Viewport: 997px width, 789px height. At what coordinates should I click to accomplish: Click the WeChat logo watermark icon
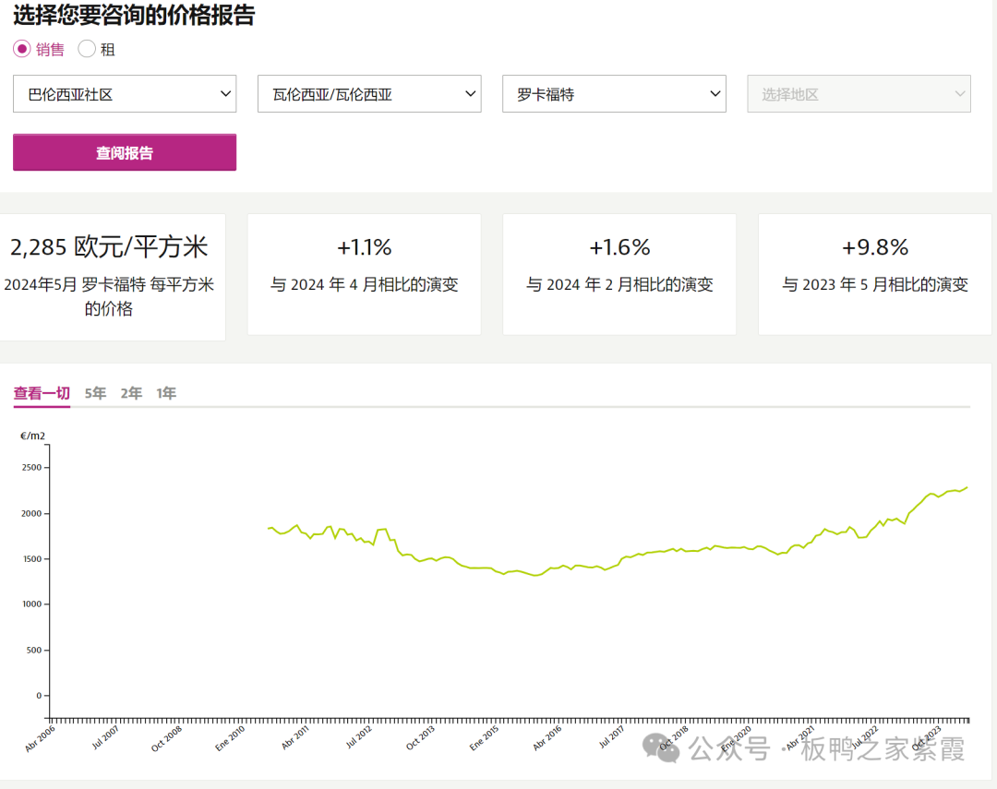point(665,747)
